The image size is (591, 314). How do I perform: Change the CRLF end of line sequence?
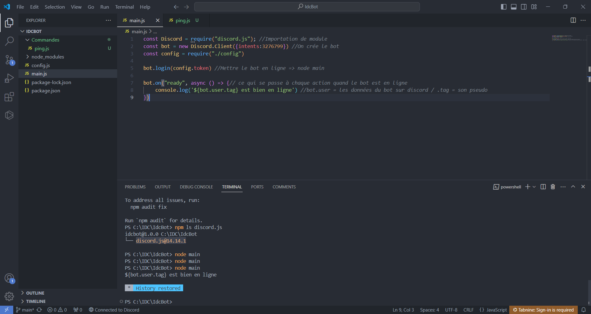pos(468,310)
